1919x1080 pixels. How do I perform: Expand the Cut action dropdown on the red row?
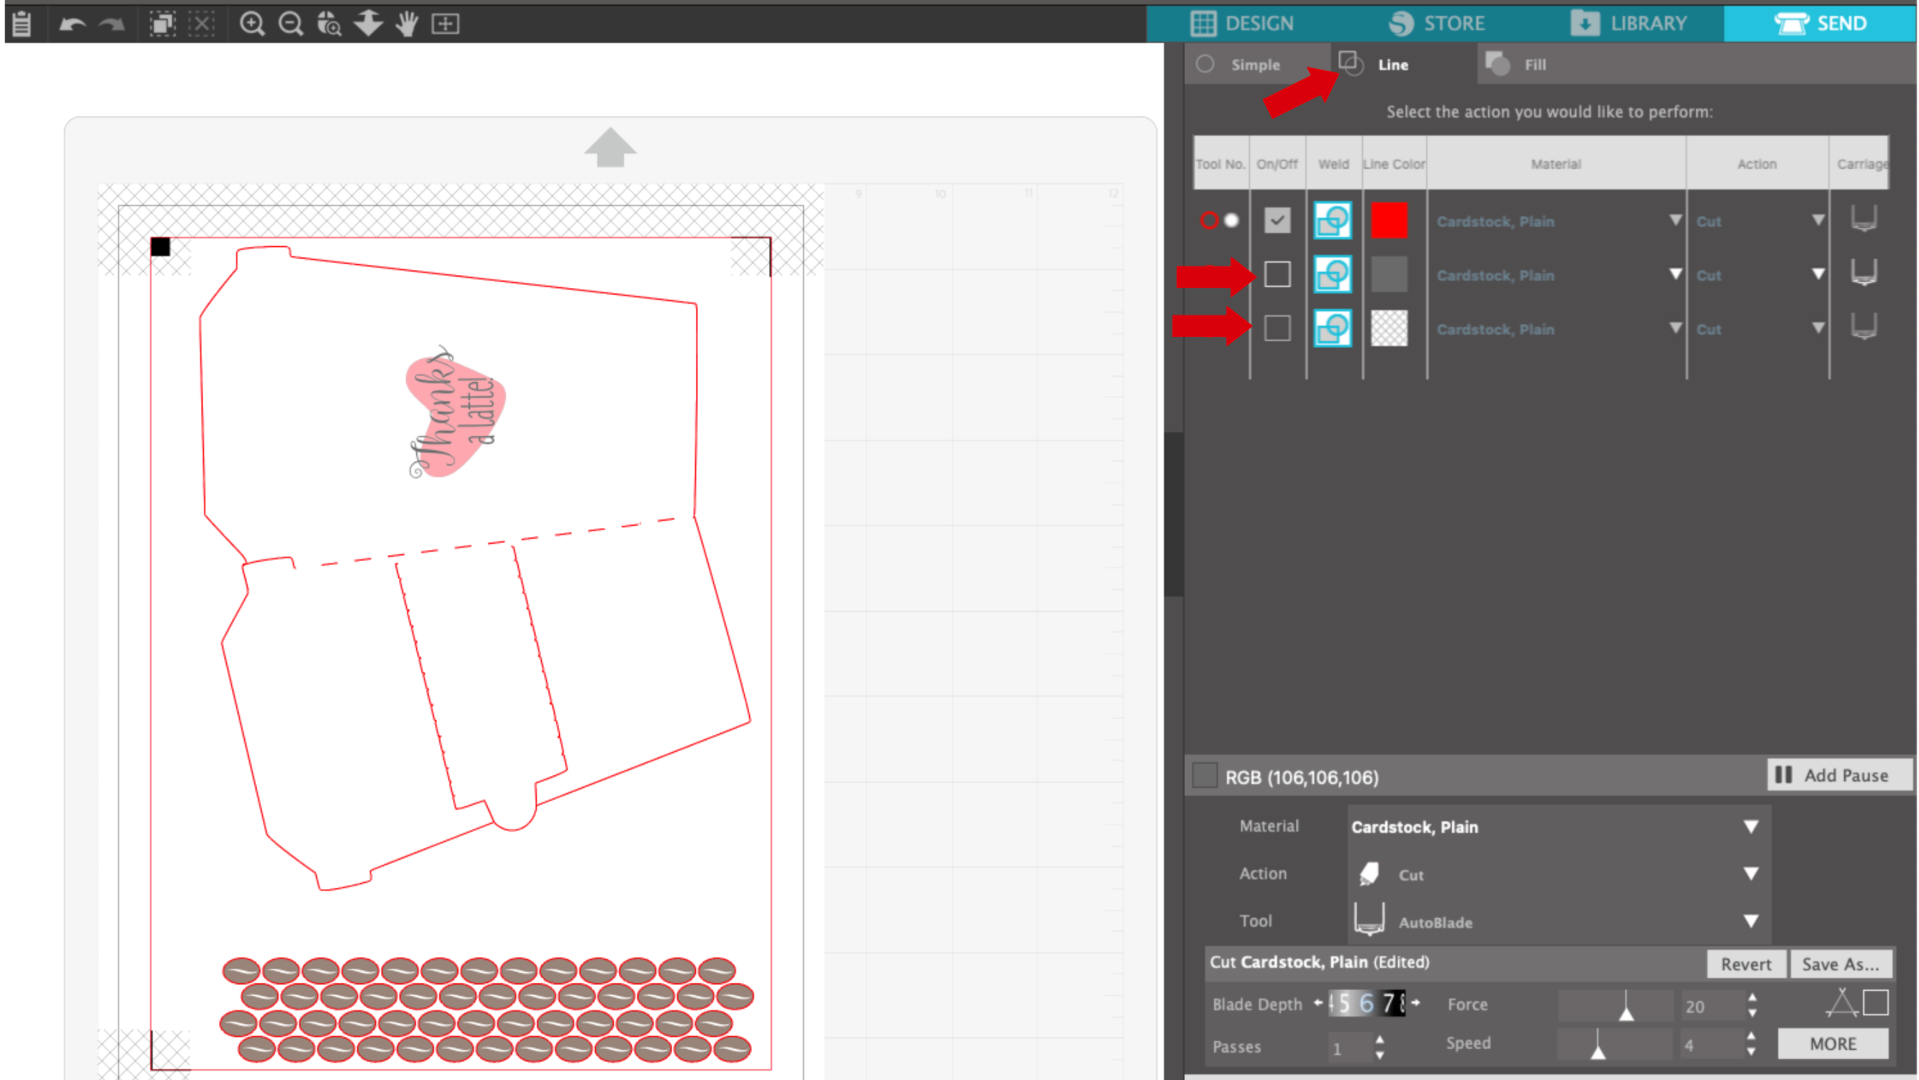tap(1817, 220)
